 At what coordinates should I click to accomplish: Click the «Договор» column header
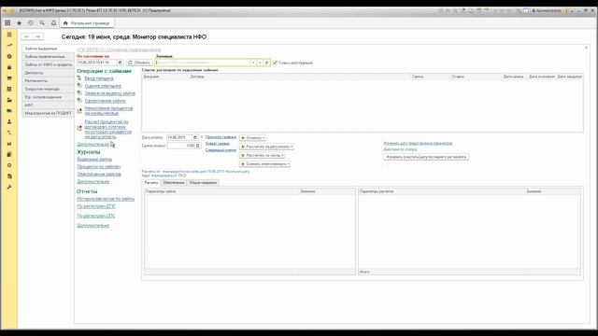tap(299, 77)
